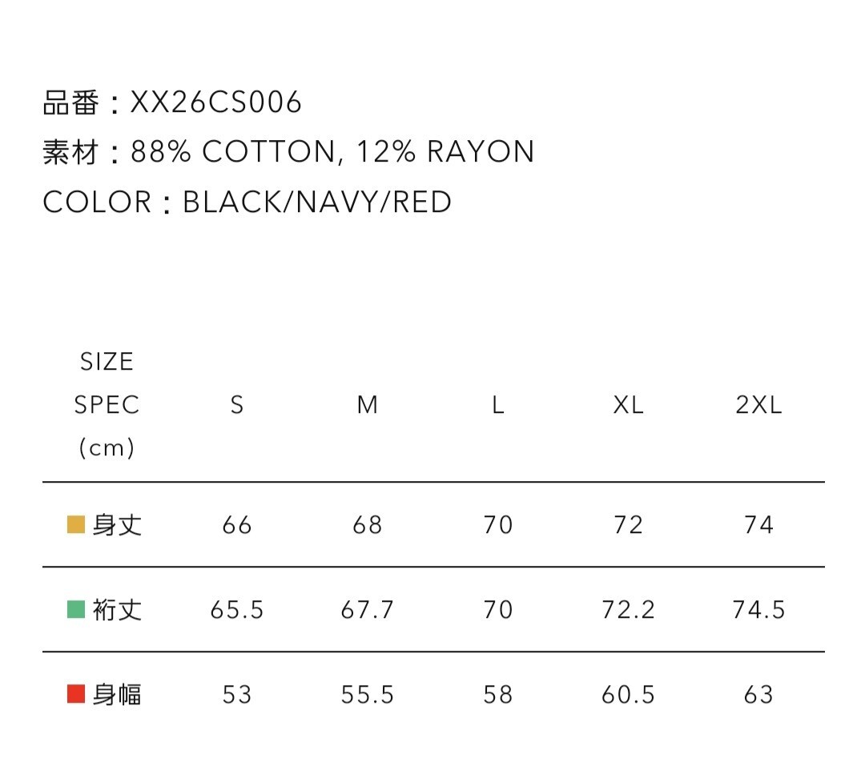Image resolution: width=865 pixels, height=778 pixels.
Task: Click the 65.5 value in 裄丈 row
Action: point(237,610)
